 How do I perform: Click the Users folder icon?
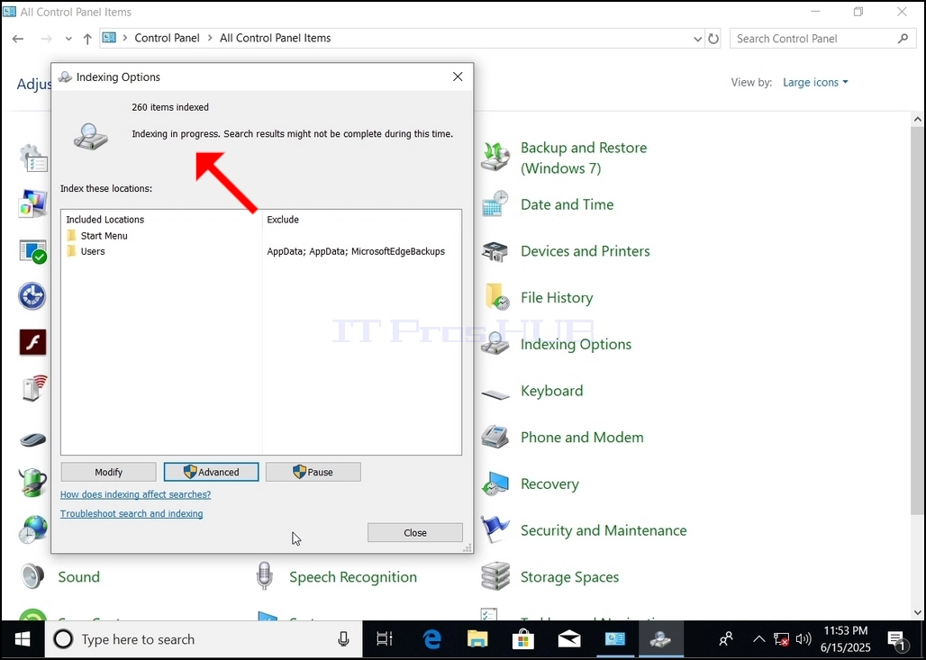coord(71,251)
